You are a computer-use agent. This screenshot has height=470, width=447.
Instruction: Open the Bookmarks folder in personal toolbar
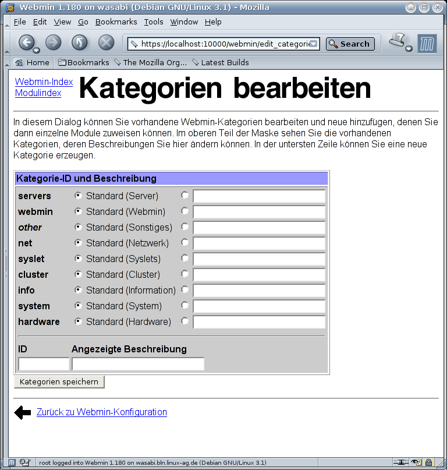coord(84,63)
